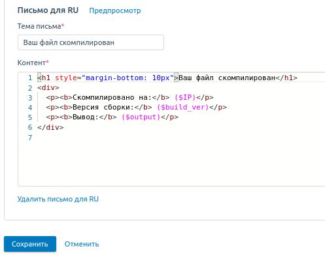
Task: Select line number 4 in gutter
Action: tap(30, 108)
